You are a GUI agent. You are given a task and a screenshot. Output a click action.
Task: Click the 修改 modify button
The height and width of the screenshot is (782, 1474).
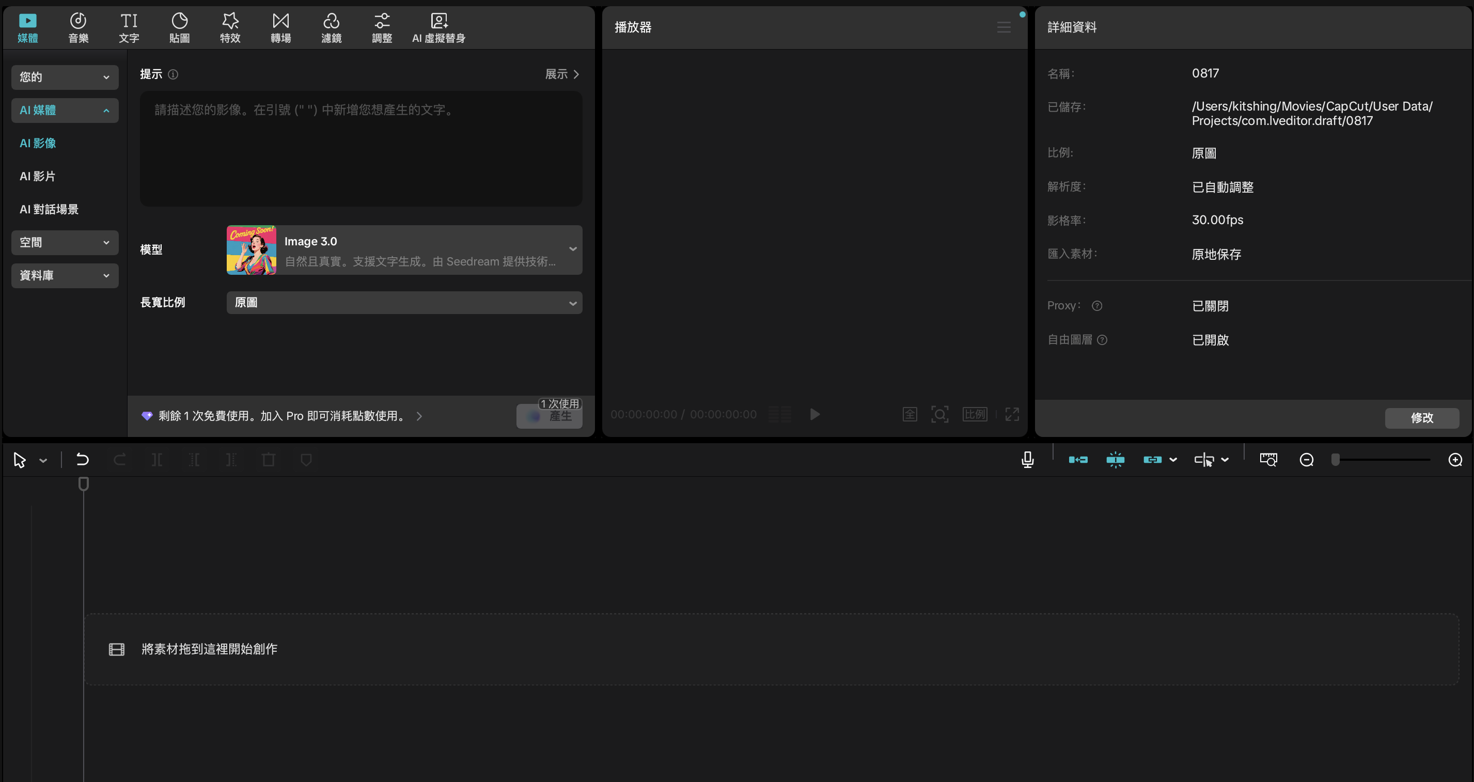pos(1421,418)
